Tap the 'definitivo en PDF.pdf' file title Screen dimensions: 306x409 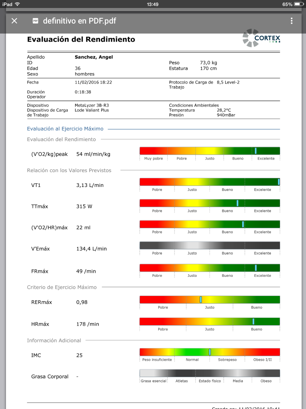pos(79,21)
